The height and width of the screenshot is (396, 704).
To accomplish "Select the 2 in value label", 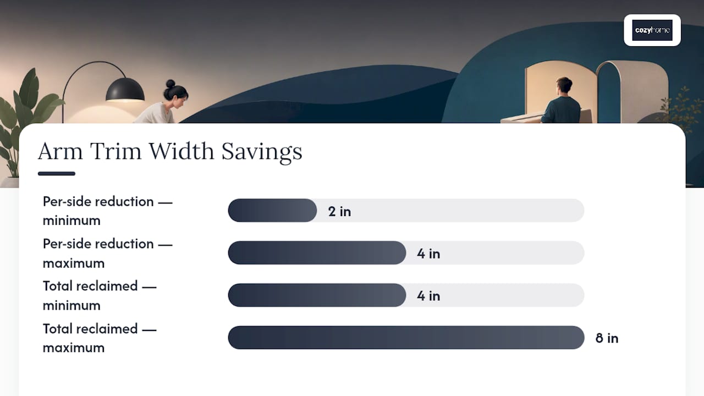I will 339,212.
